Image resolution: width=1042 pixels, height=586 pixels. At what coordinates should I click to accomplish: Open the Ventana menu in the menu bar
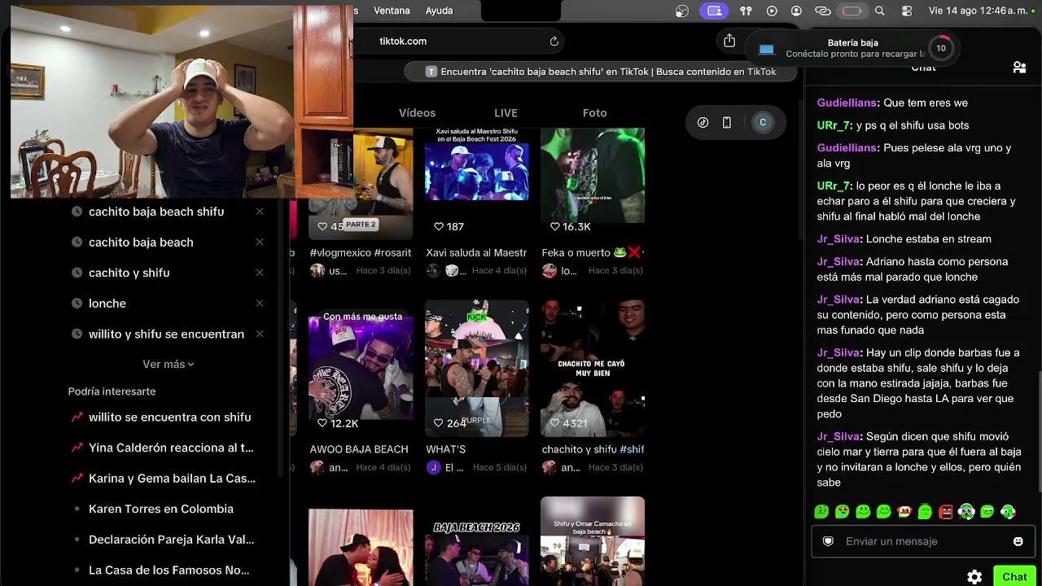coord(392,11)
